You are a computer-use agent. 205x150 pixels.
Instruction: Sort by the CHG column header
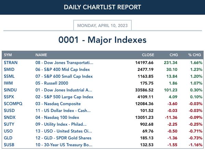pyautogui.click(x=174, y=55)
